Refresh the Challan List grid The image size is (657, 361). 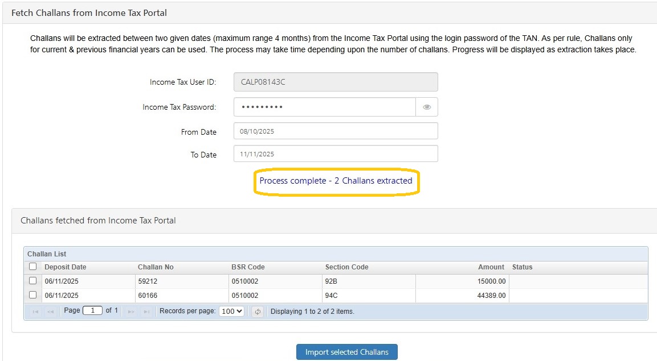pyautogui.click(x=258, y=312)
